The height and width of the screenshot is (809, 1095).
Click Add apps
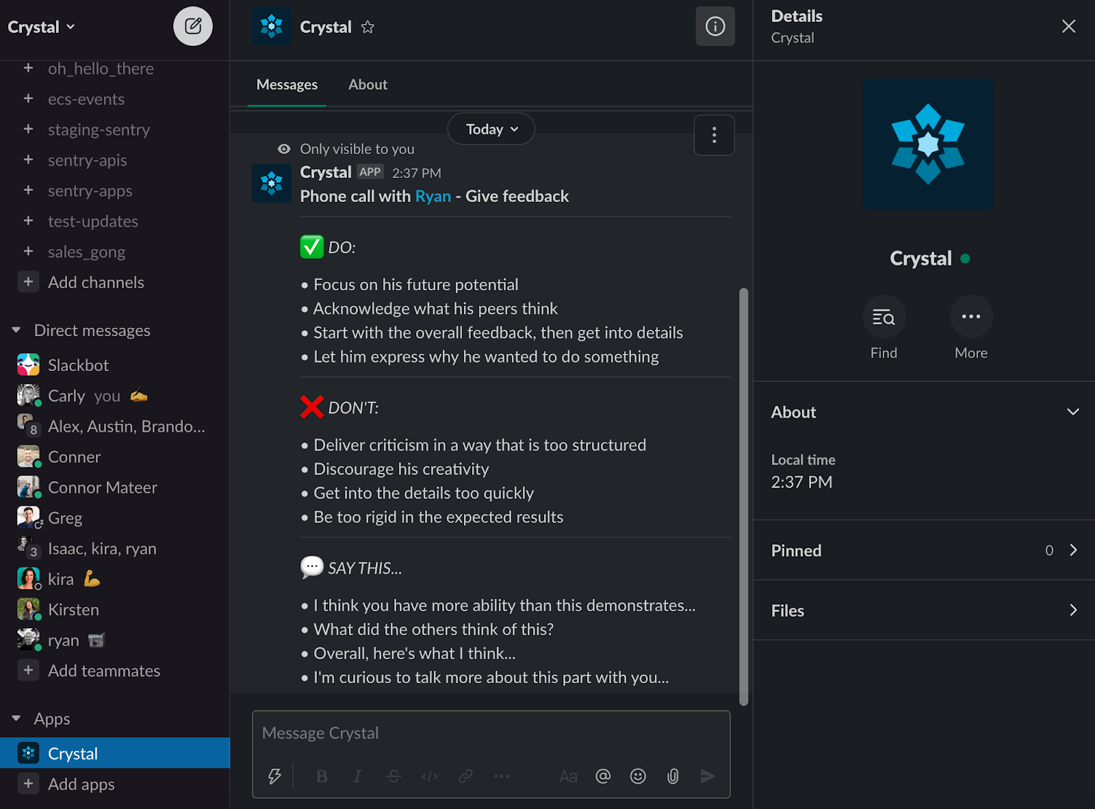(114, 784)
